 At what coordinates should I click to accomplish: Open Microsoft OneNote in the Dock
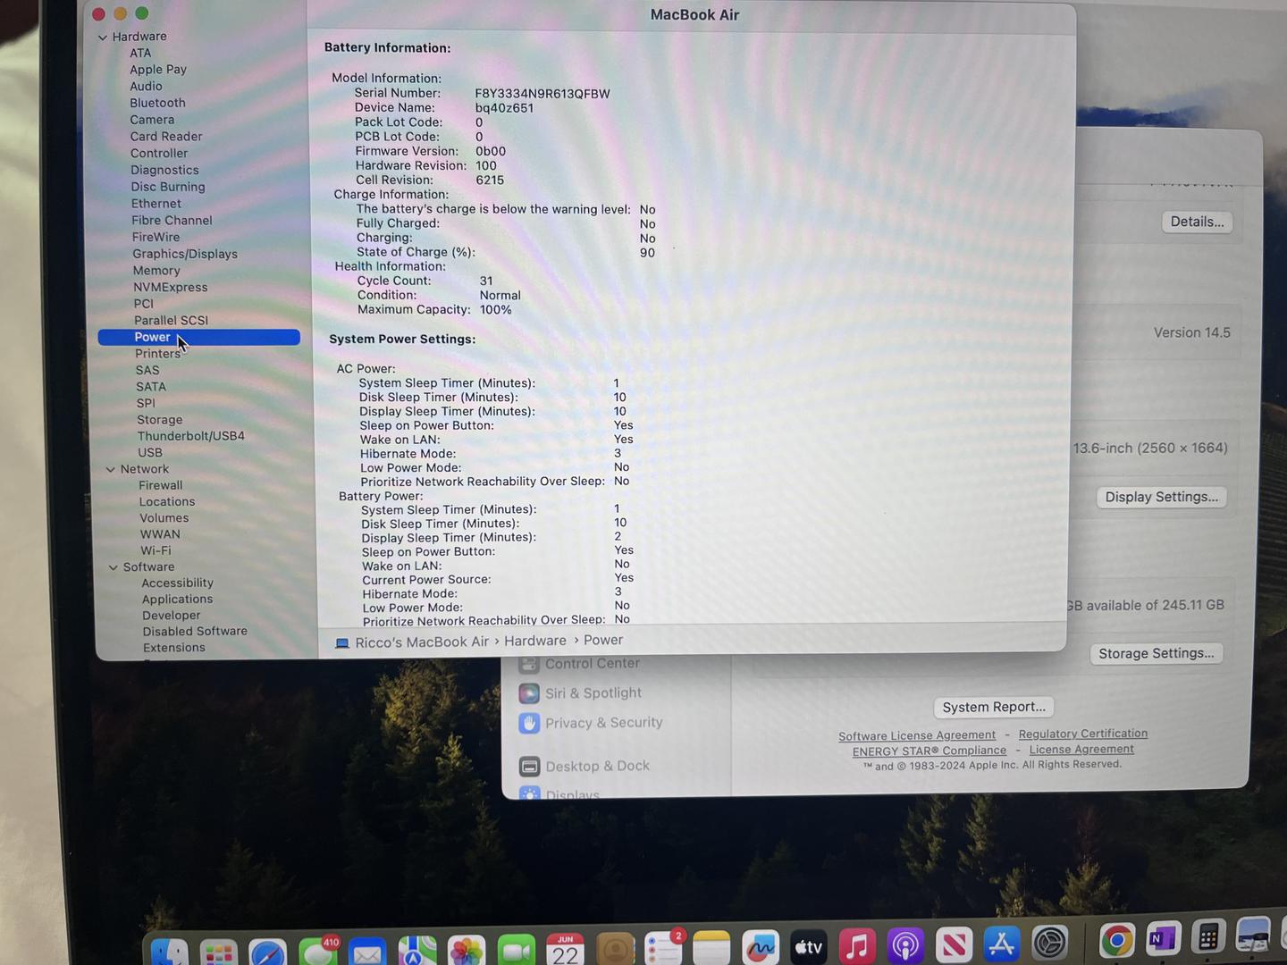[x=1162, y=940]
